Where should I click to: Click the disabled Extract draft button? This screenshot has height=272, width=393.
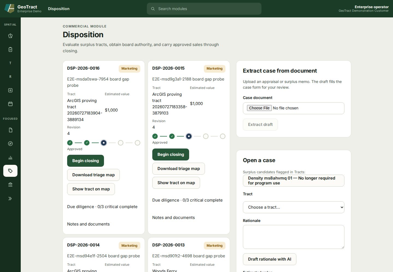click(x=260, y=125)
